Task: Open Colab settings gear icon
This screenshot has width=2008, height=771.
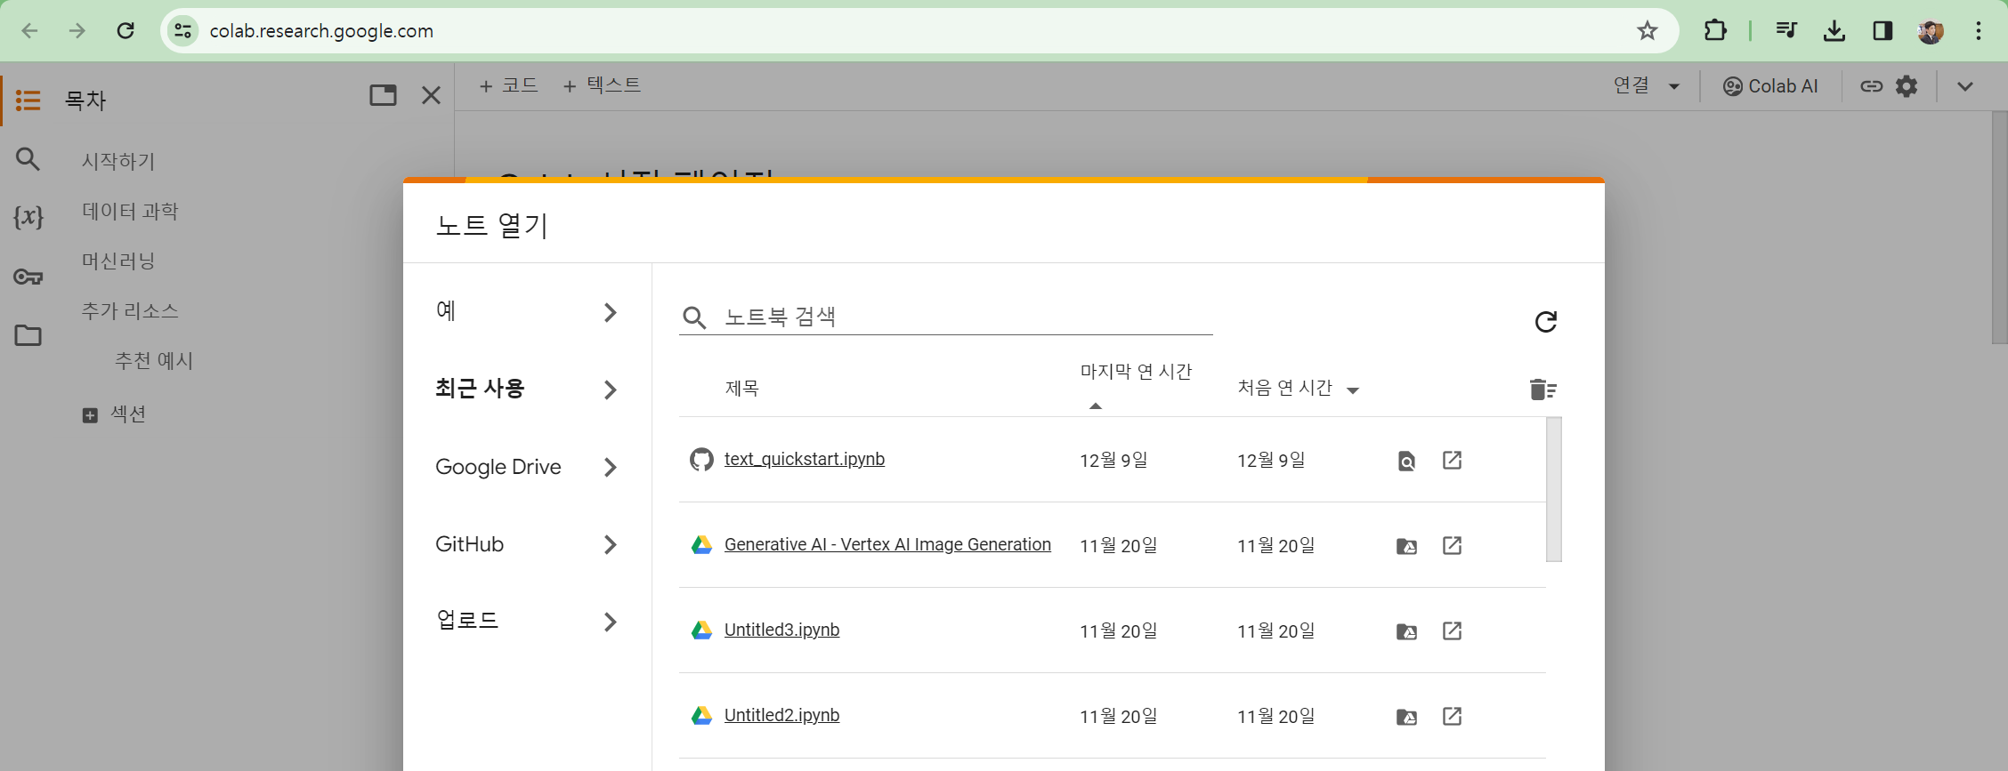Action: click(1907, 86)
